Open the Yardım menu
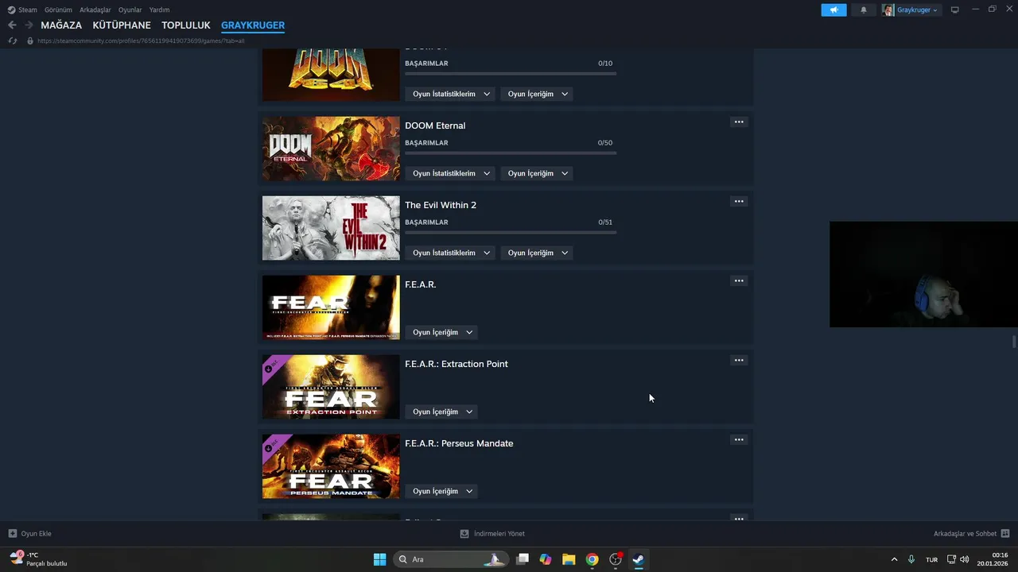The width and height of the screenshot is (1018, 572). click(159, 10)
